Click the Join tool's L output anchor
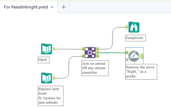This screenshot has height=107, width=171. click(98, 49)
